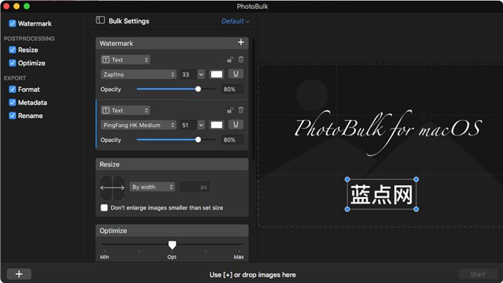
Task: Toggle the Metadata export checkbox
Action: (12, 103)
